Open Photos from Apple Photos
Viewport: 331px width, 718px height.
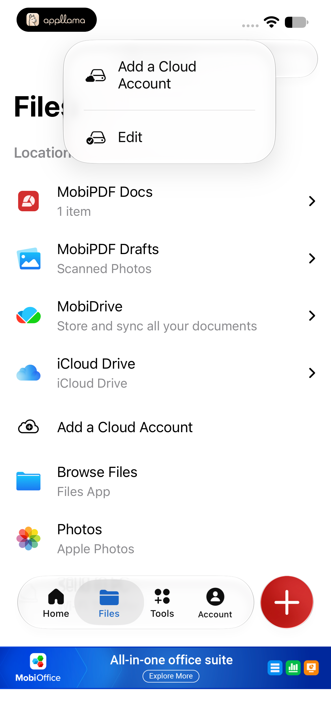coord(165,539)
